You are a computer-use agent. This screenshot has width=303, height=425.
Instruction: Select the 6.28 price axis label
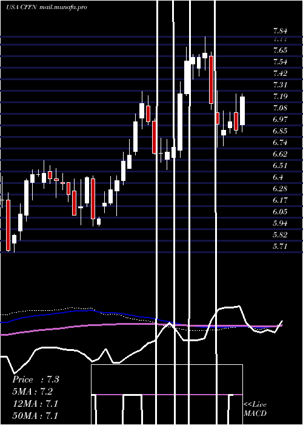click(280, 188)
